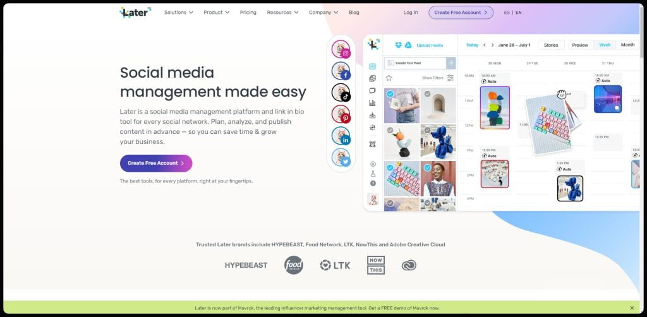Click Create Free Account in header
This screenshot has height=317, width=647.
coord(461,13)
